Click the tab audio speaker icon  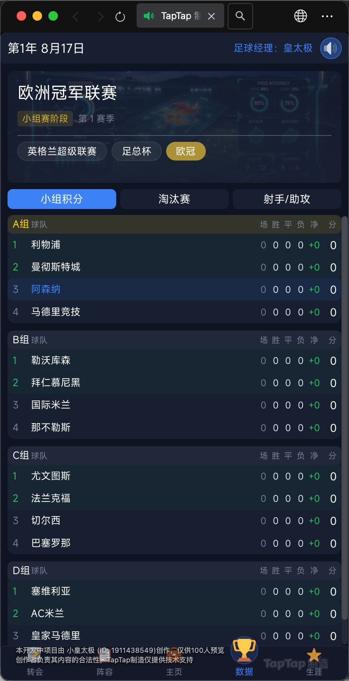149,16
